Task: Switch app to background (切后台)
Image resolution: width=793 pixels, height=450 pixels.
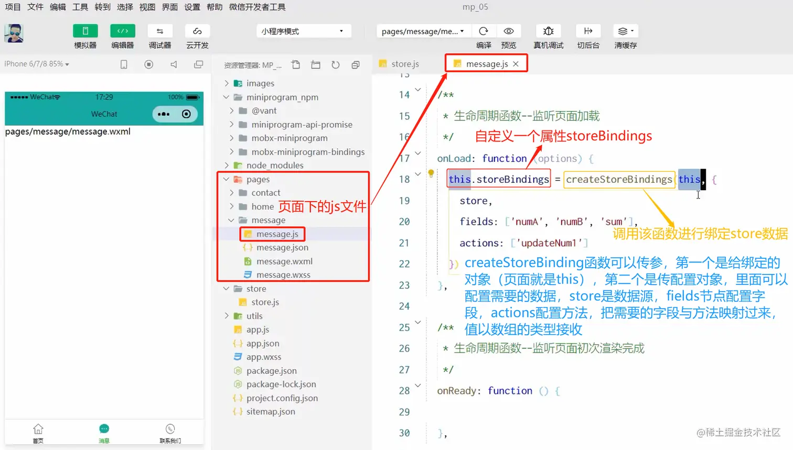Action: pyautogui.click(x=588, y=31)
